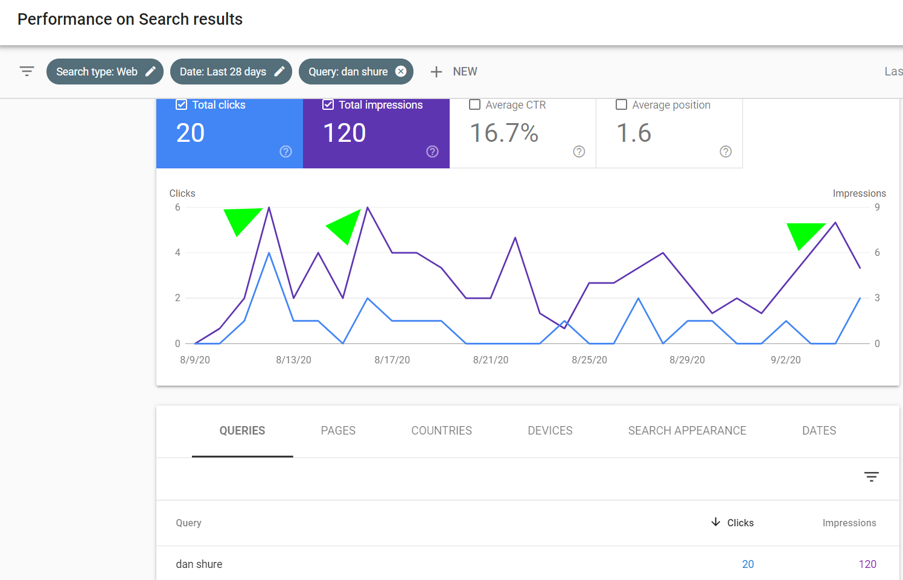Click the 20 clicks value in table
The image size is (903, 580).
tap(748, 564)
